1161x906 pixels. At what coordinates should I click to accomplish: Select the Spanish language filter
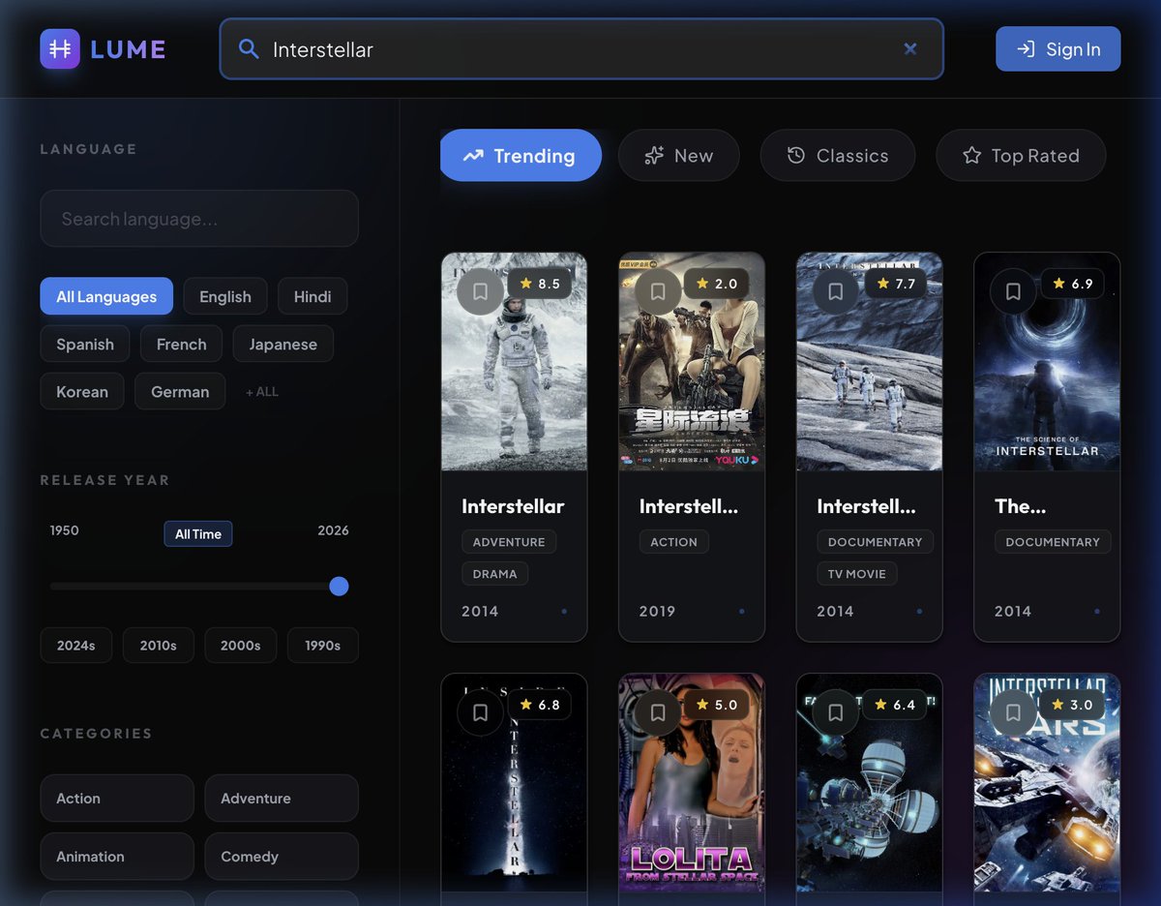click(85, 344)
